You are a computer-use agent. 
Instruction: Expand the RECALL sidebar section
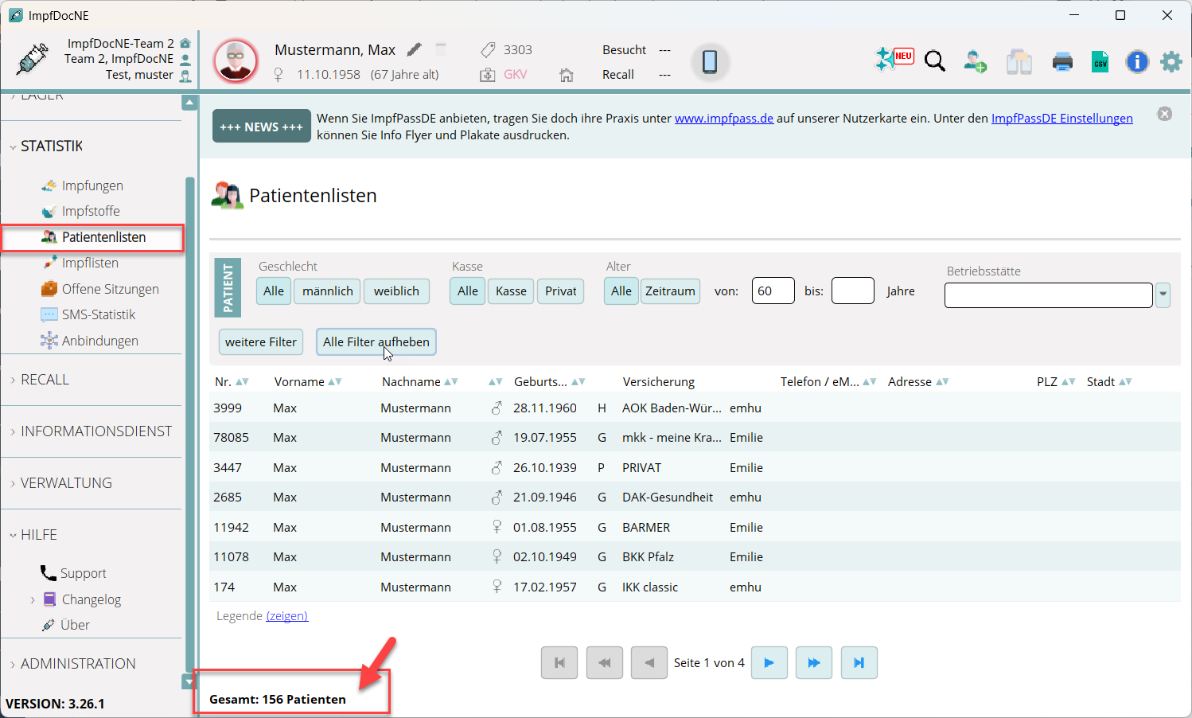tap(45, 380)
